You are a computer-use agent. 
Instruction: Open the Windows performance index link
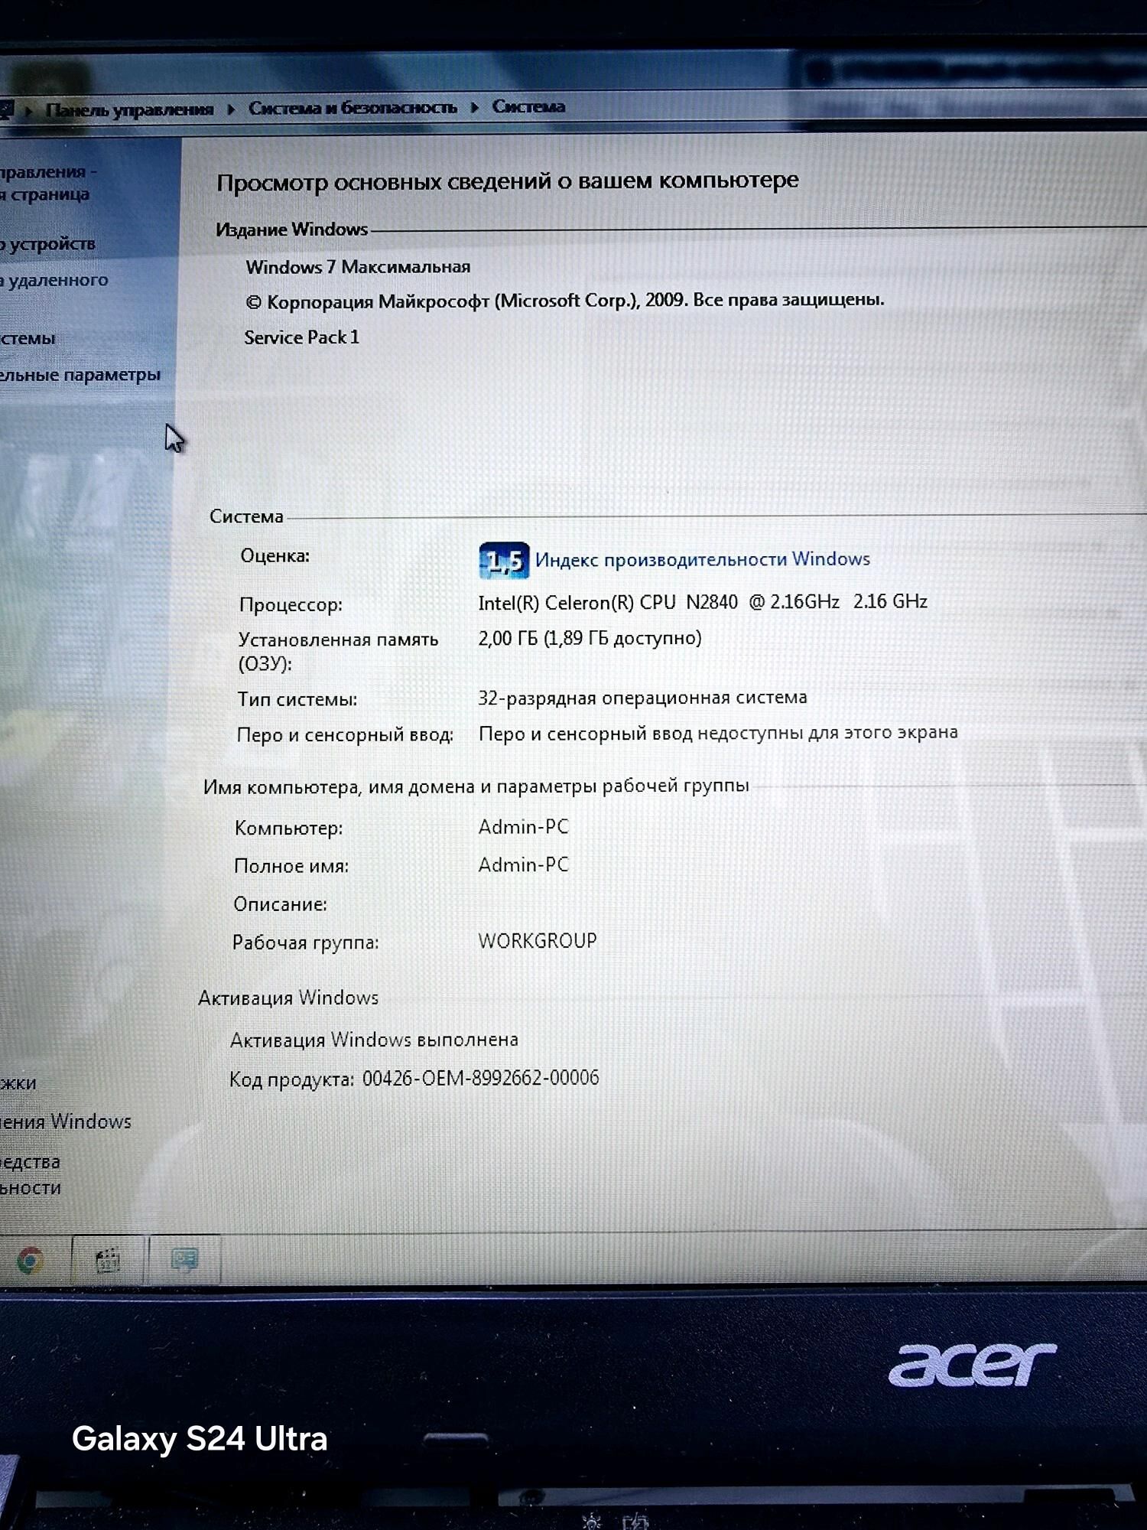702,559
